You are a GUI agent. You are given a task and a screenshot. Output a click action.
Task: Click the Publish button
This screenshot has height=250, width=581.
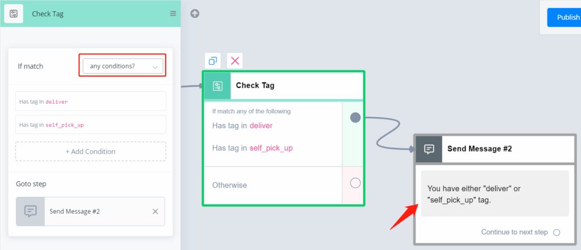point(565,18)
